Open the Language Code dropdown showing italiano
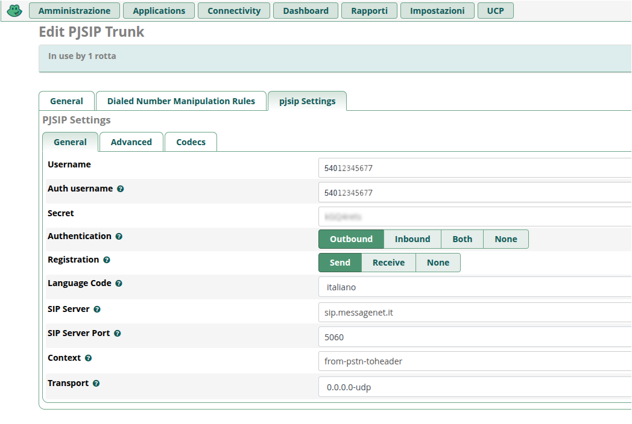The width and height of the screenshot is (632, 424). click(x=475, y=287)
